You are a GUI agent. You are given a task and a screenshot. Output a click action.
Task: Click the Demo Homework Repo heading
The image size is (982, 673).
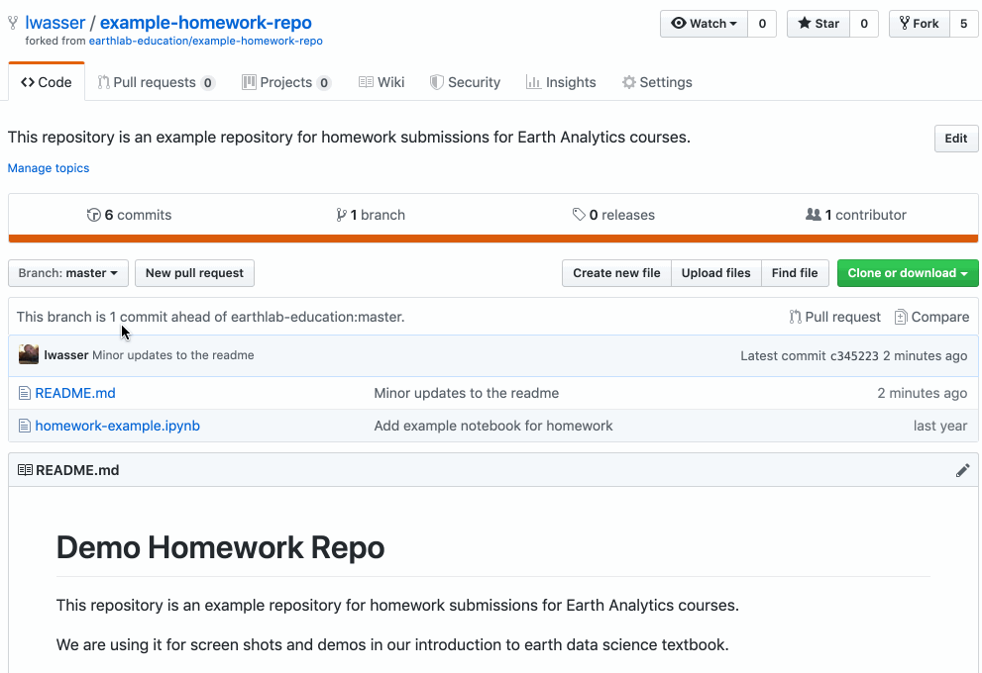[220, 548]
